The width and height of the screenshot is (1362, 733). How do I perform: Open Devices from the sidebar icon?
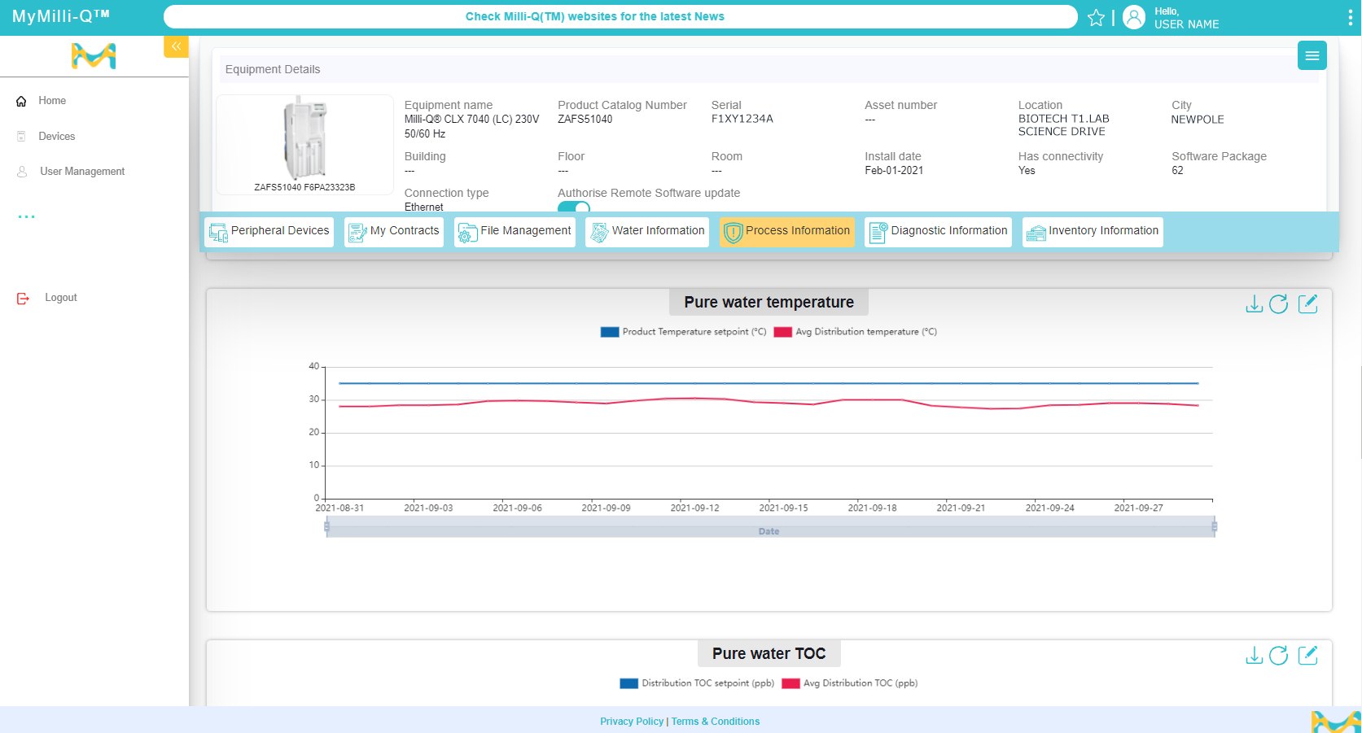pyautogui.click(x=20, y=136)
